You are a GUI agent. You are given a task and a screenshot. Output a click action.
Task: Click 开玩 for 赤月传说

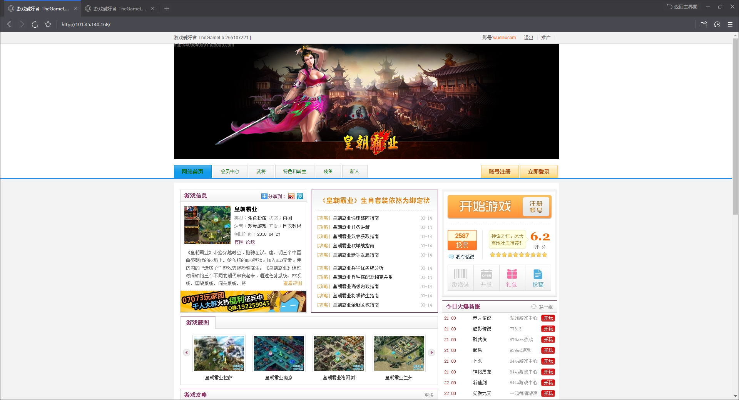tap(548, 318)
